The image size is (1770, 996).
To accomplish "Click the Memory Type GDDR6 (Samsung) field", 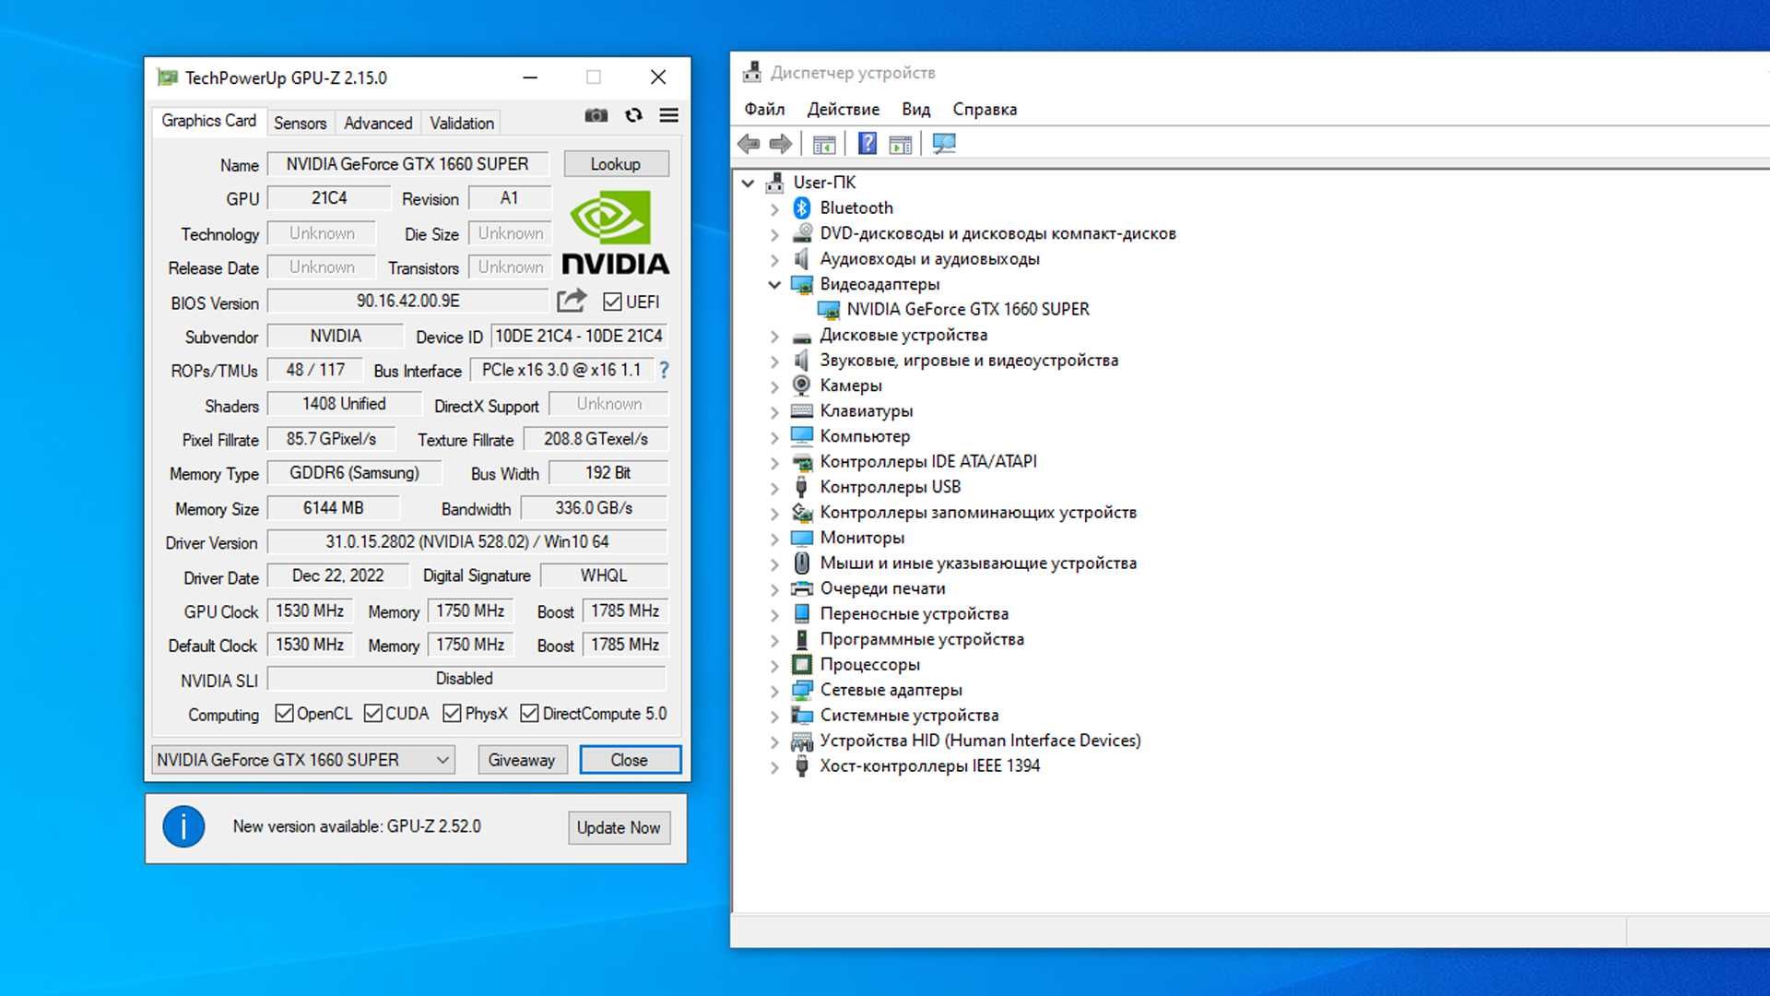I will coord(354,473).
